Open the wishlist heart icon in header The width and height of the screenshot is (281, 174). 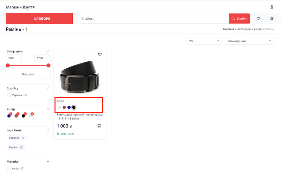(x=258, y=18)
